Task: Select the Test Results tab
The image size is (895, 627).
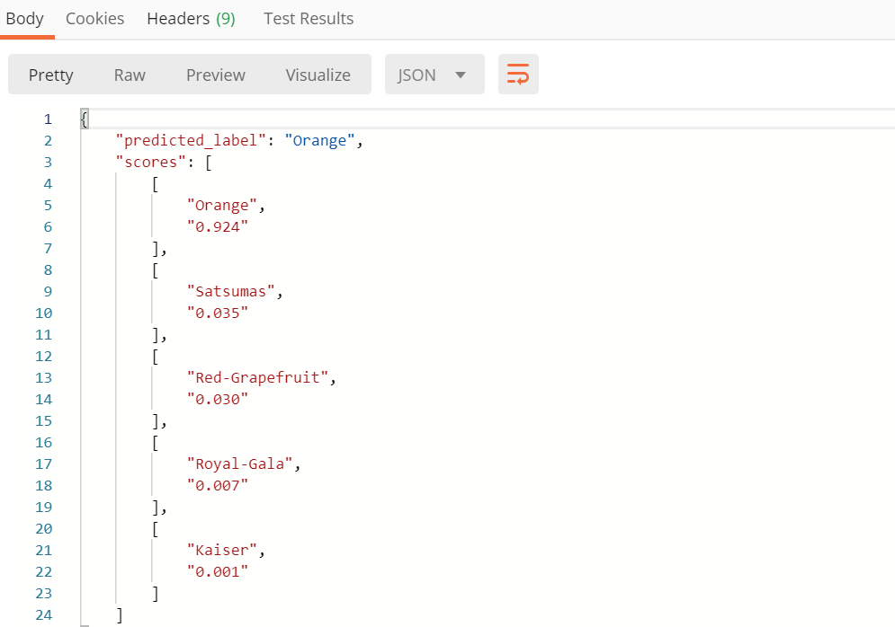Action: [x=309, y=18]
